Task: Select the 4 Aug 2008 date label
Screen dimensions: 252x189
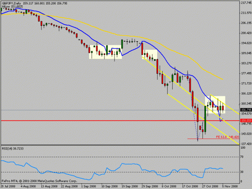Action: pyautogui.click(x=28, y=187)
